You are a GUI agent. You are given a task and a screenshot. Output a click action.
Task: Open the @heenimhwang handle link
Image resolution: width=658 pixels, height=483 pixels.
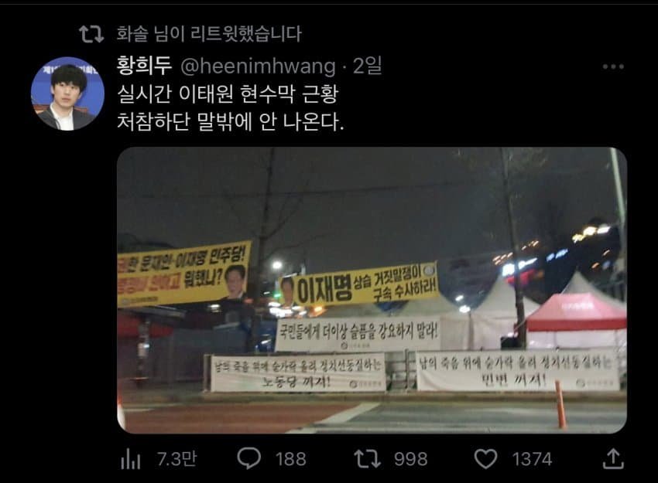[x=258, y=66]
